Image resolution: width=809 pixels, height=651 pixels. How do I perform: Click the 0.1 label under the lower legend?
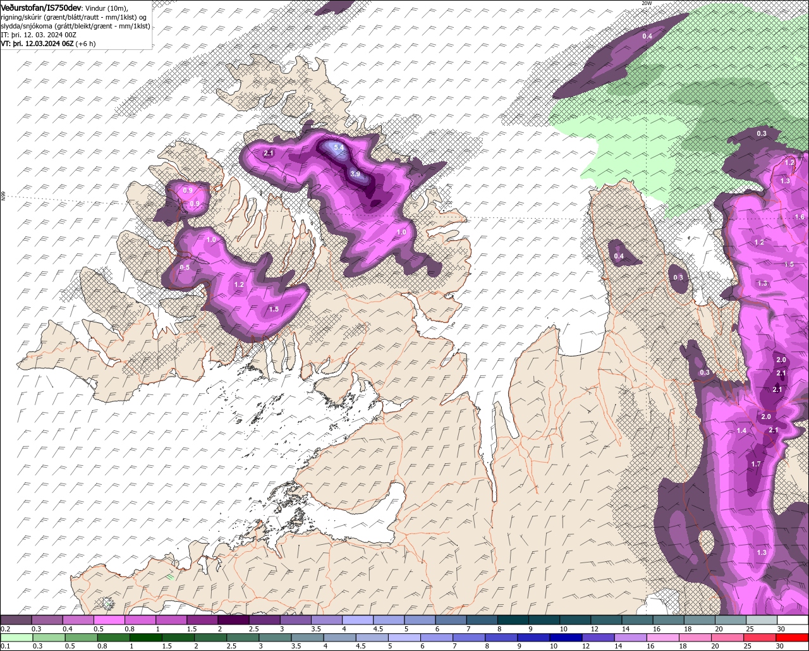click(x=6, y=646)
